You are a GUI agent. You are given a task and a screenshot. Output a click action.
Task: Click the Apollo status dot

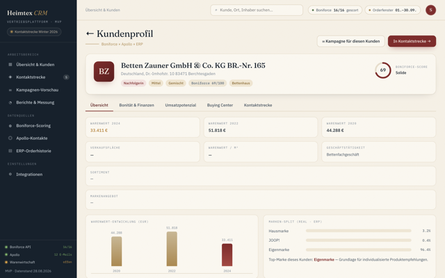click(6, 255)
